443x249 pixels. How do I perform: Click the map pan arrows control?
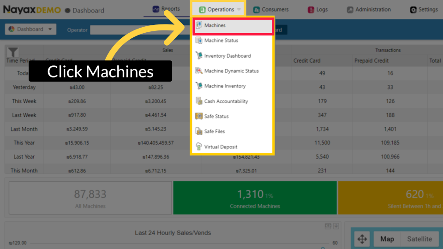pos(362,239)
